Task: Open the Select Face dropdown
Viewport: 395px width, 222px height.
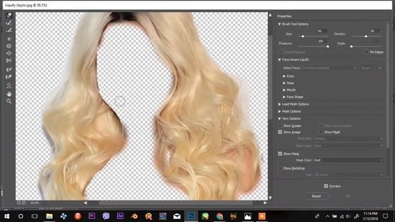Action: tap(329, 68)
